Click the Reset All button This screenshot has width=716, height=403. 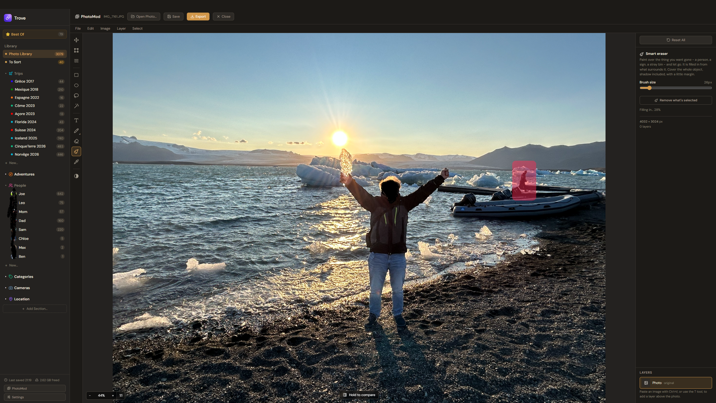tap(676, 40)
